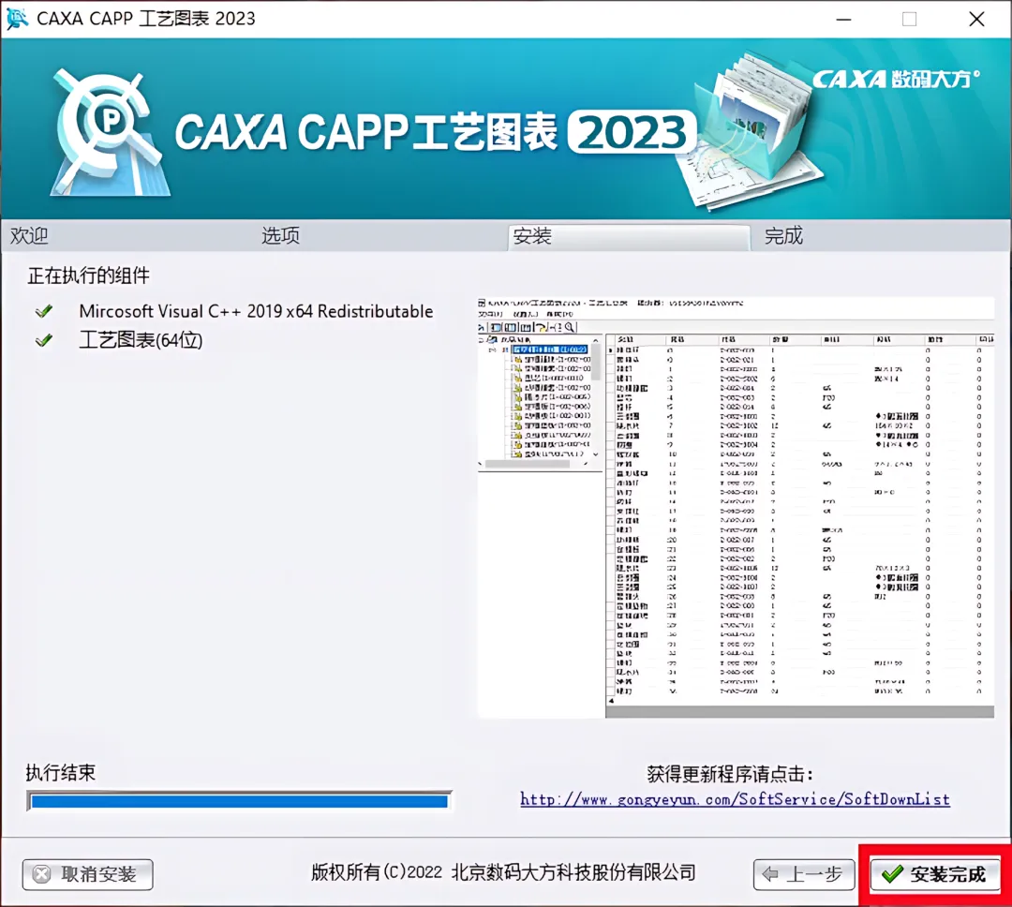Select the 完成 step tab
The image size is (1012, 907).
click(x=783, y=235)
